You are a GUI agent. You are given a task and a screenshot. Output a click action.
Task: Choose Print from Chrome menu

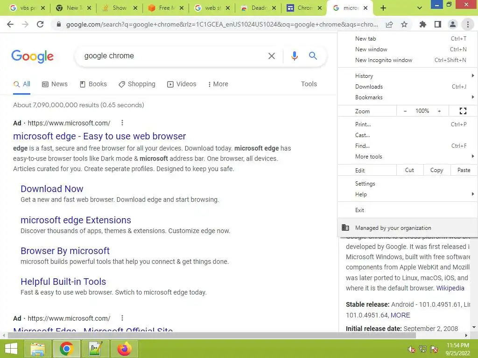[408, 124]
